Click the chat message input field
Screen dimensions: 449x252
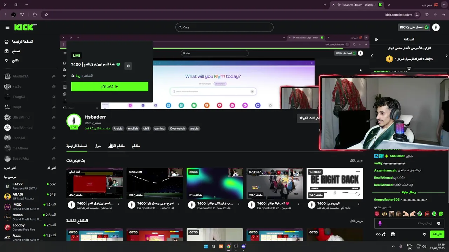click(409, 223)
